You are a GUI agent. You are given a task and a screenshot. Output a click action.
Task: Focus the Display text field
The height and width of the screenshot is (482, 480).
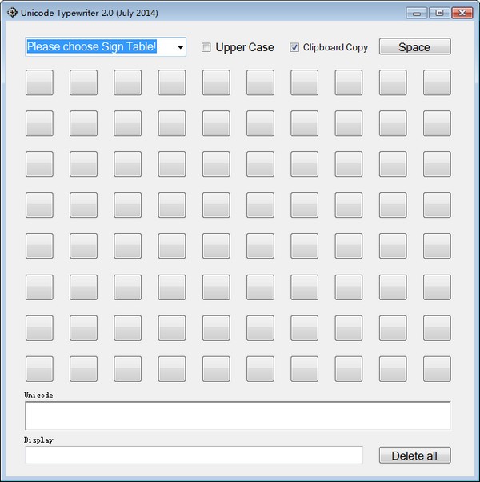(x=194, y=455)
